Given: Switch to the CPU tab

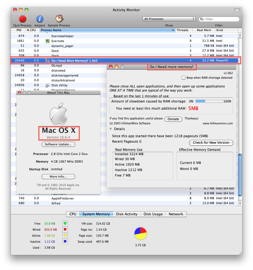Looking at the screenshot, I should click(73, 214).
